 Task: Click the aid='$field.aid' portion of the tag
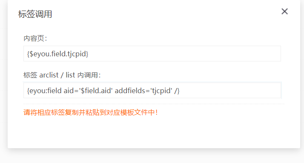click(x=88, y=91)
